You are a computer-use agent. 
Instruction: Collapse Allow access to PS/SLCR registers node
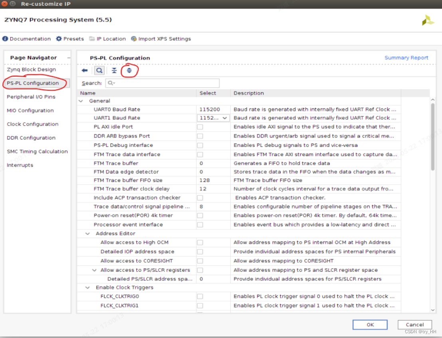pos(95,270)
